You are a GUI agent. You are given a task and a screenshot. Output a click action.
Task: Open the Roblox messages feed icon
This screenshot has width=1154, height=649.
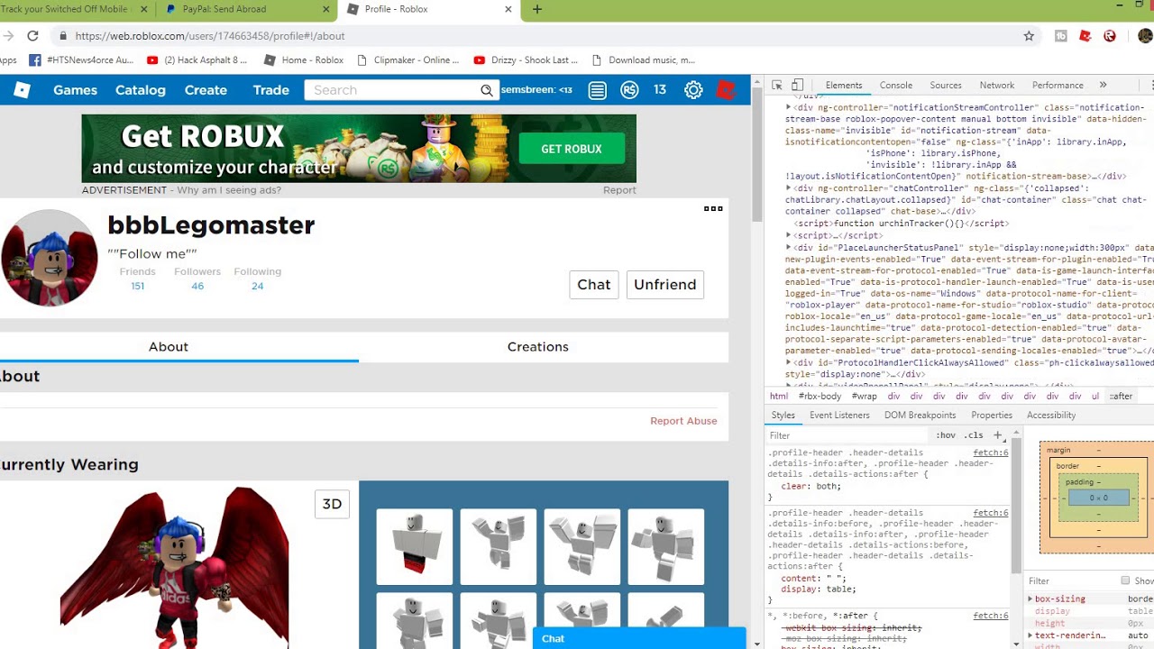pyautogui.click(x=597, y=90)
